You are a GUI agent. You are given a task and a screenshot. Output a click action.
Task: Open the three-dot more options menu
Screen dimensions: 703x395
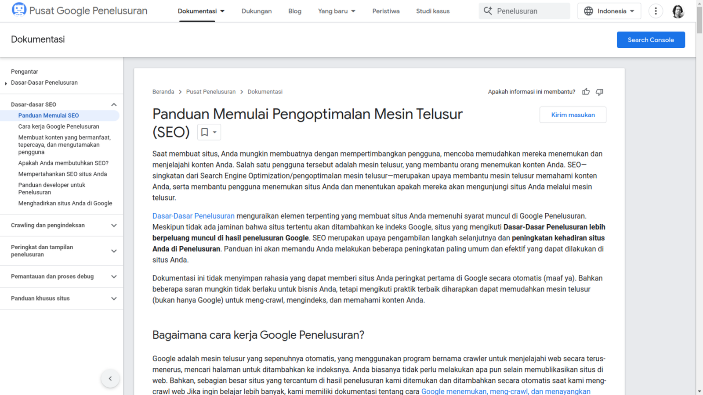[656, 11]
